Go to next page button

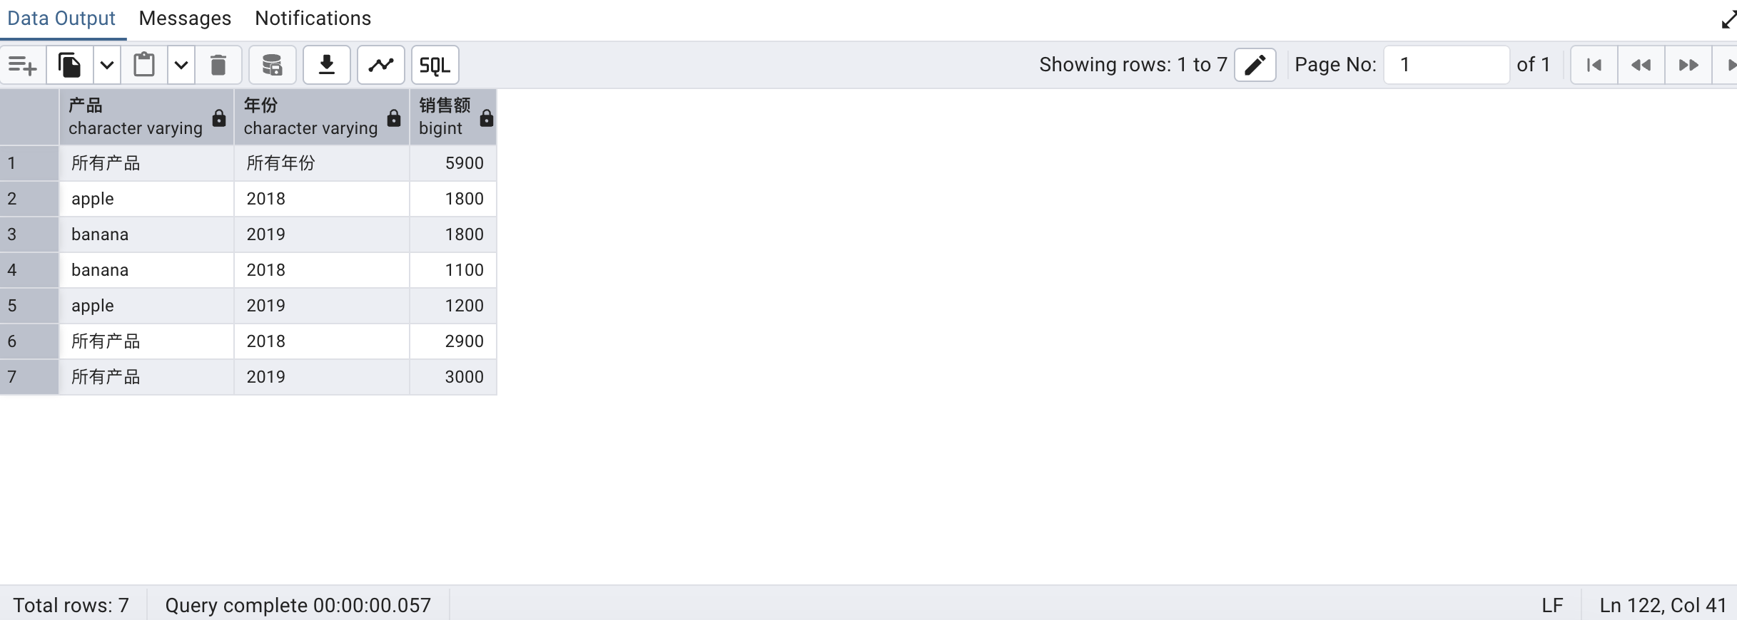[1688, 66]
